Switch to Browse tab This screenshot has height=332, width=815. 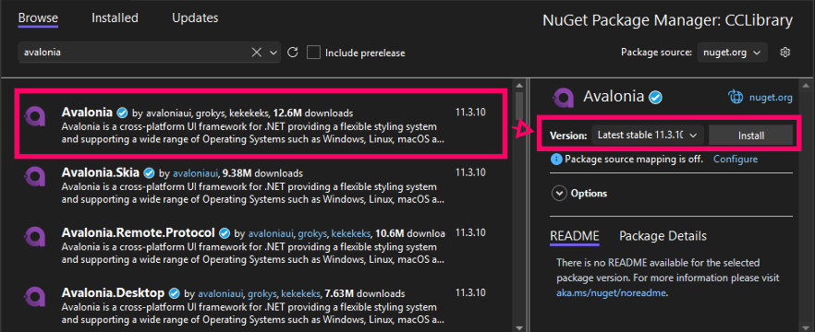click(38, 18)
